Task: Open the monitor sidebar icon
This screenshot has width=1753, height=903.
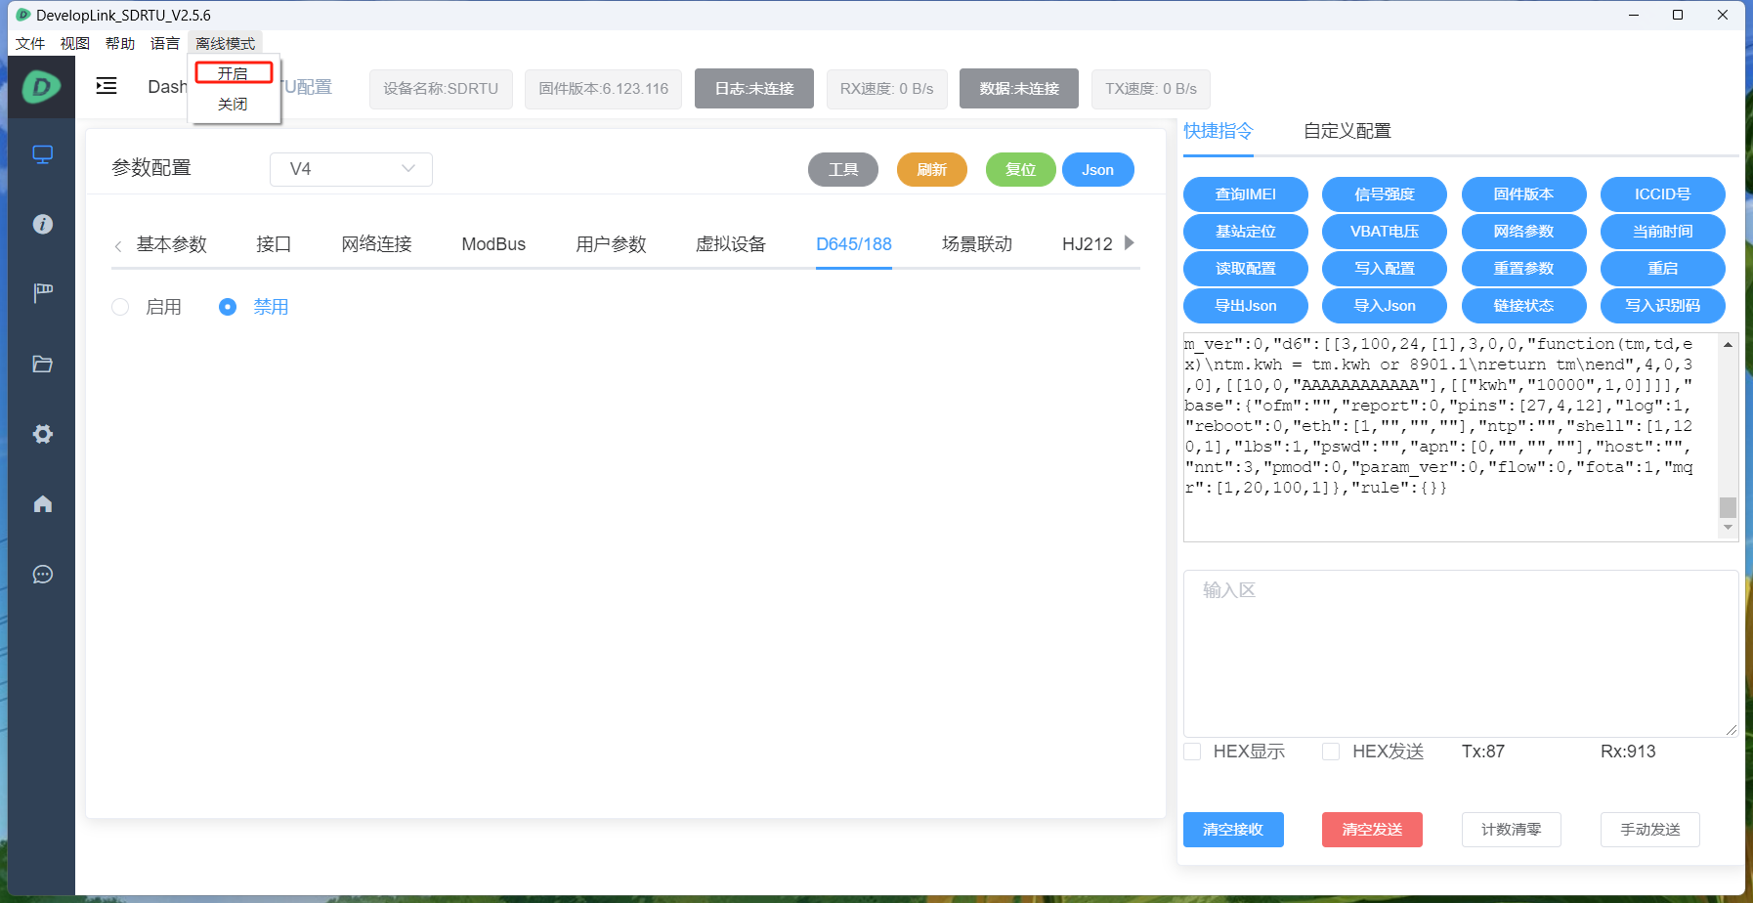Action: point(42,154)
